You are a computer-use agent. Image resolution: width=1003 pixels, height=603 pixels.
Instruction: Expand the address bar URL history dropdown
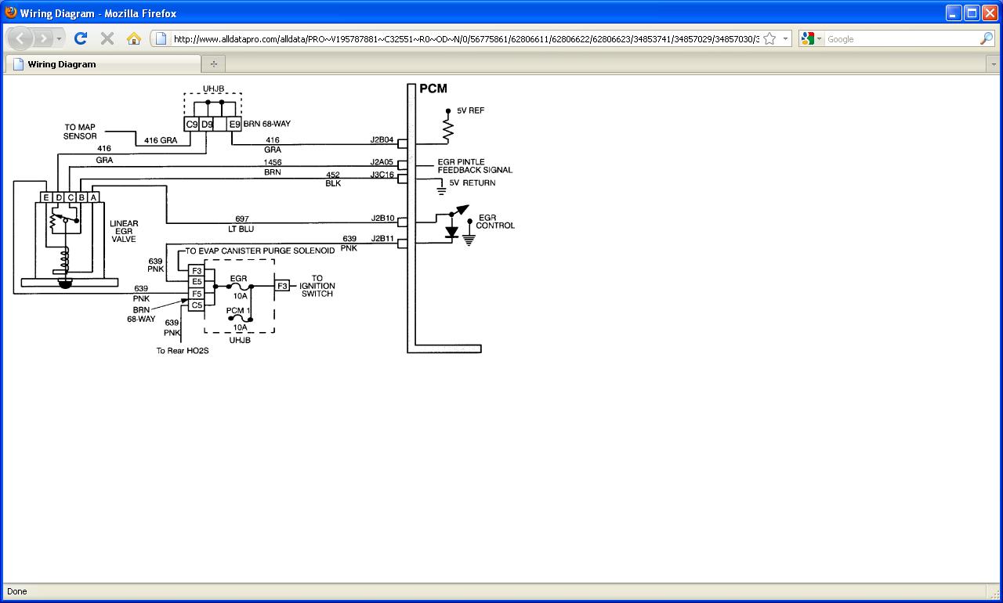pyautogui.click(x=785, y=38)
